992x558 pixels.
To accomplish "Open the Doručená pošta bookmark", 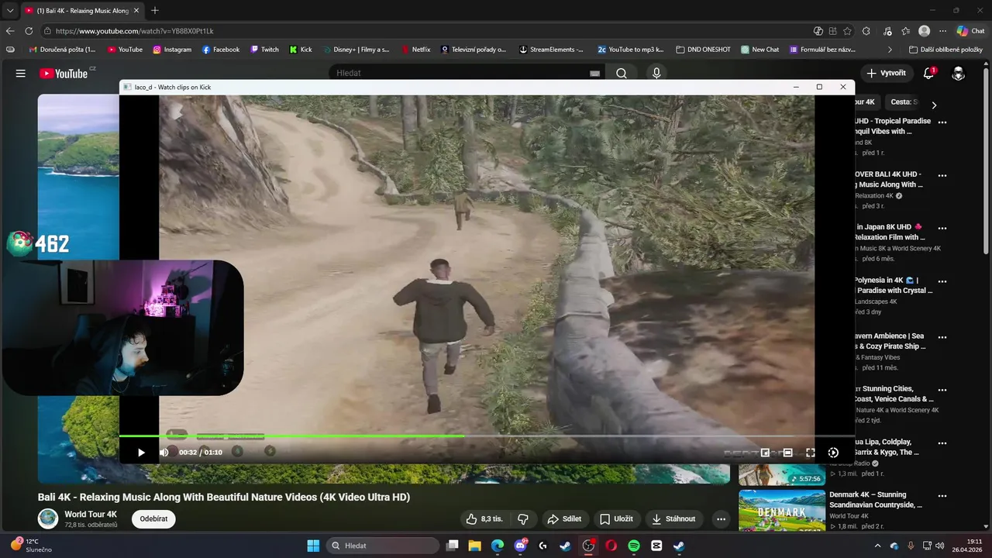I will coord(62,50).
